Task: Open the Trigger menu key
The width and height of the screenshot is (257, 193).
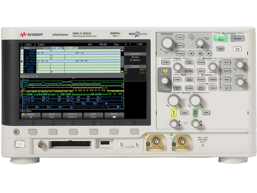Action: 166,62
